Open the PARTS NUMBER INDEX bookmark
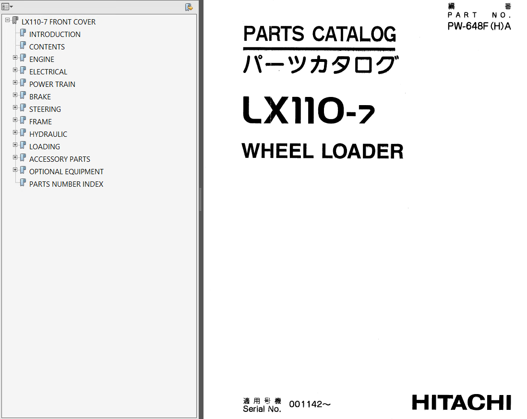The height and width of the screenshot is (419, 527). tap(66, 184)
